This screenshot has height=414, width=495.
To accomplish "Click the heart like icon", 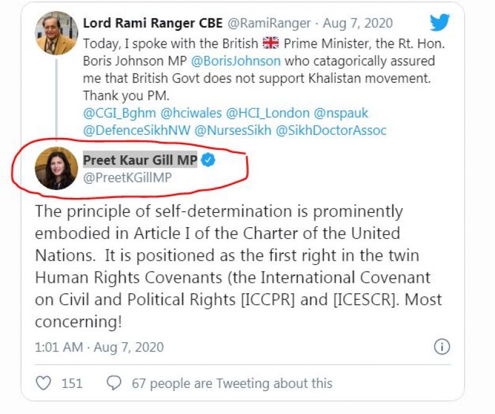I will point(43,384).
